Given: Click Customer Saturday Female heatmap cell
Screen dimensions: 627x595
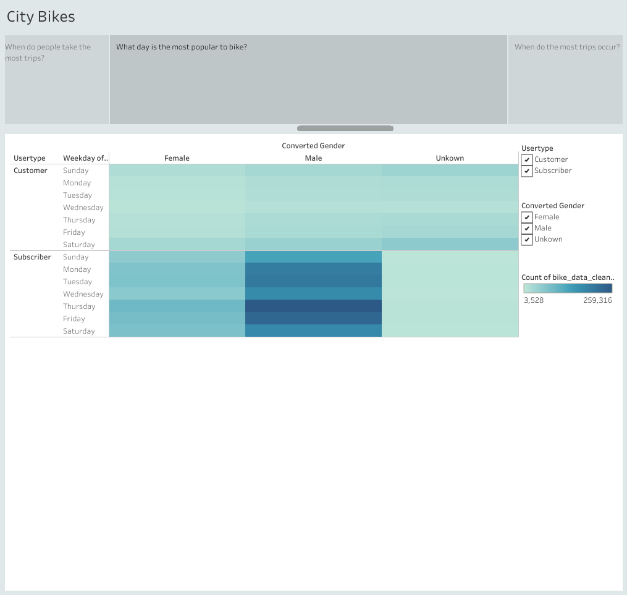Looking at the screenshot, I should tap(177, 245).
